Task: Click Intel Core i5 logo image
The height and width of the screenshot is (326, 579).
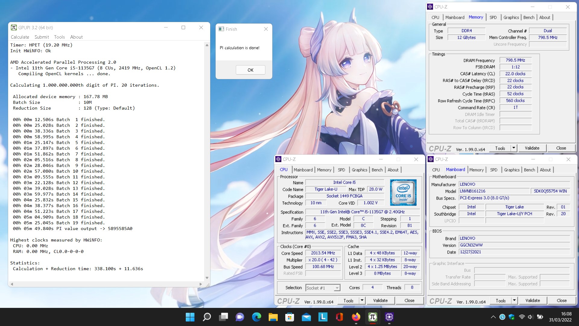Action: pos(403,192)
